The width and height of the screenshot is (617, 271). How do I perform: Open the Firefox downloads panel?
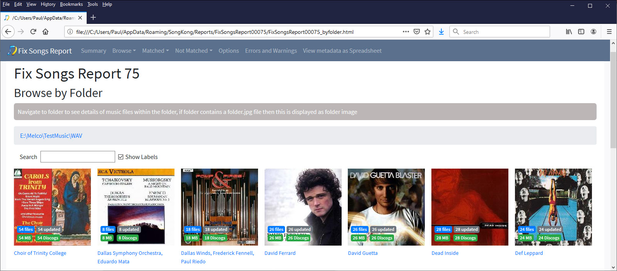tap(441, 32)
